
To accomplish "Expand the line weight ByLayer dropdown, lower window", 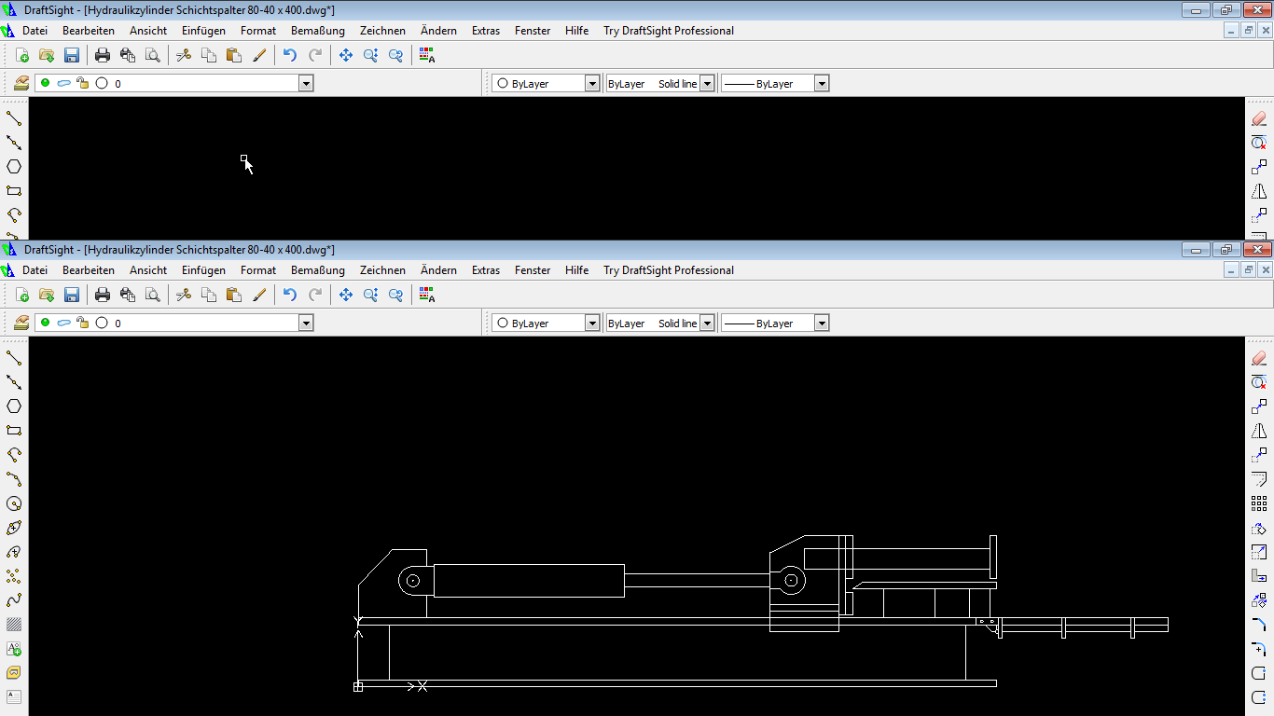I will 821,323.
